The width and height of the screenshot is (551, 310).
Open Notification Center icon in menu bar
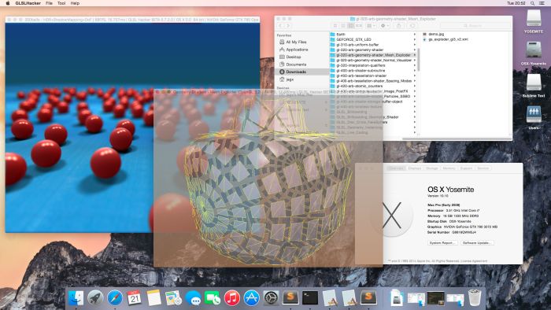point(542,3)
